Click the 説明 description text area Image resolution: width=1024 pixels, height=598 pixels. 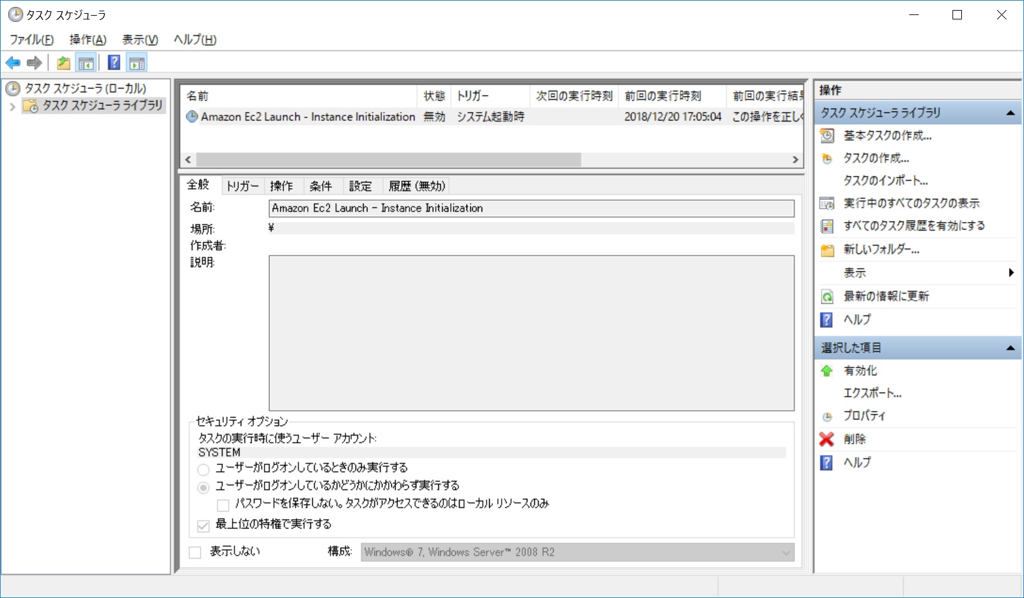pos(531,333)
